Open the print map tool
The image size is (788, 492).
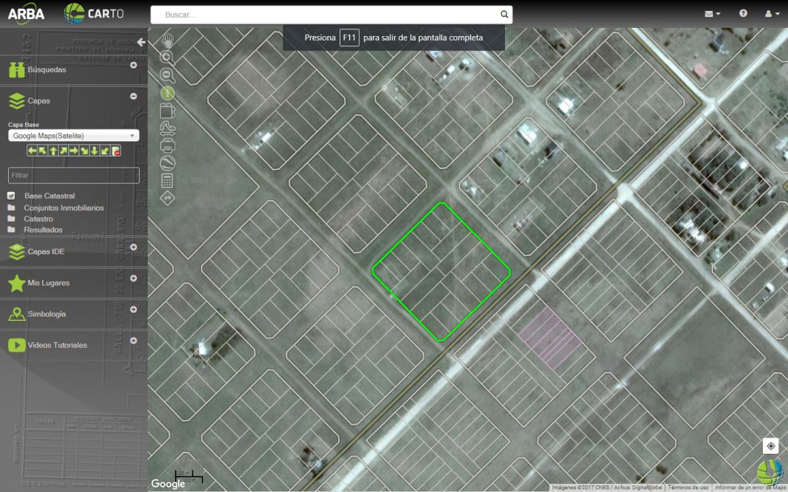click(168, 145)
